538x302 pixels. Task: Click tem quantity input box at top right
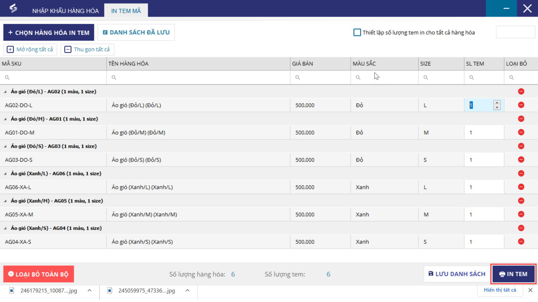pos(516,32)
